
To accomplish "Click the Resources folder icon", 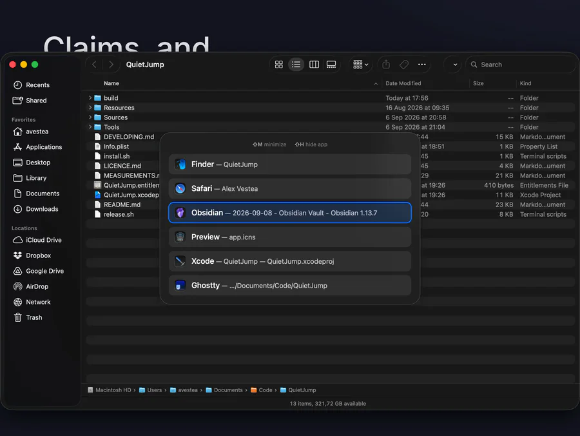I will 98,108.
